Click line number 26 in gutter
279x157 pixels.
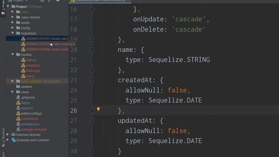(74, 110)
